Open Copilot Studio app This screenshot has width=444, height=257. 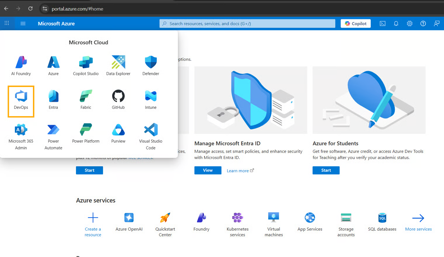(x=86, y=65)
